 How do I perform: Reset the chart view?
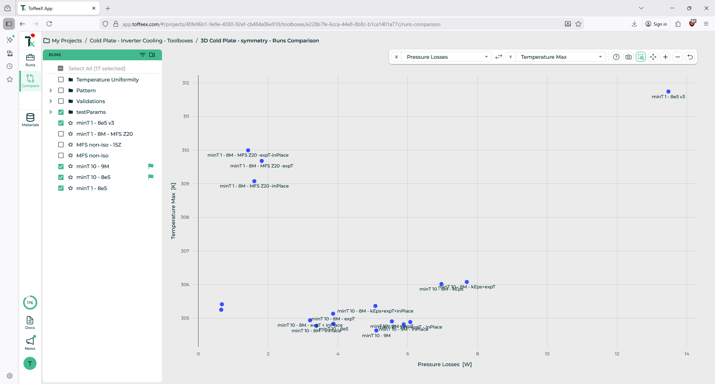point(690,57)
